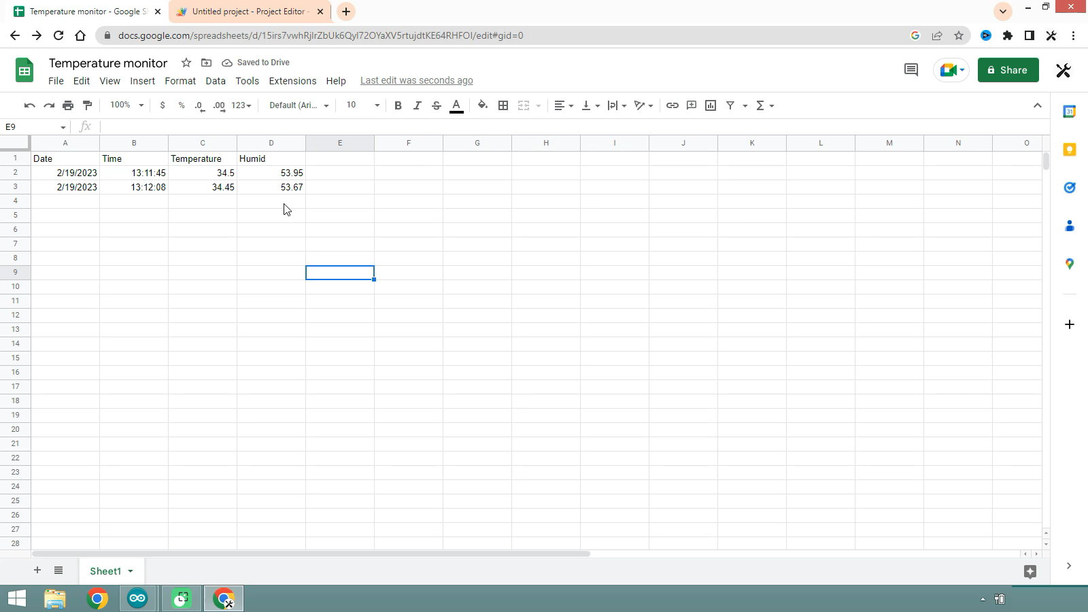Image resolution: width=1088 pixels, height=612 pixels.
Task: Print the spreadsheet
Action: pos(68,105)
